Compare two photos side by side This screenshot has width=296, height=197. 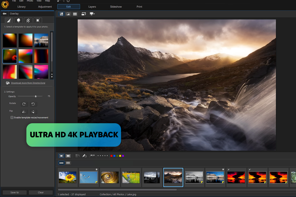click(x=68, y=156)
